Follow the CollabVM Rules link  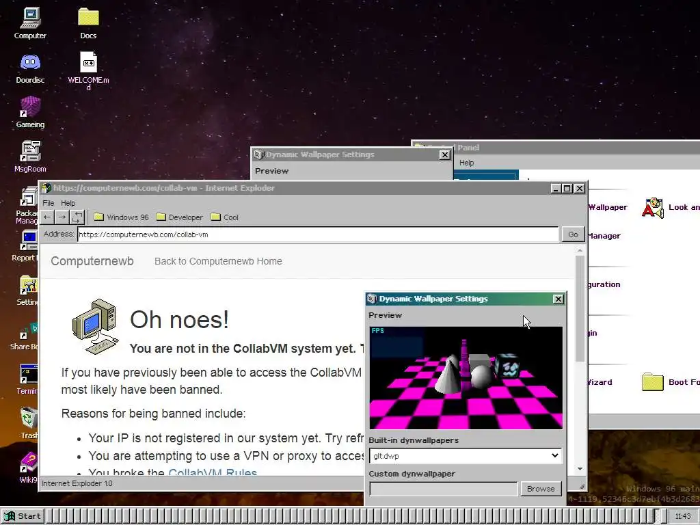click(213, 472)
